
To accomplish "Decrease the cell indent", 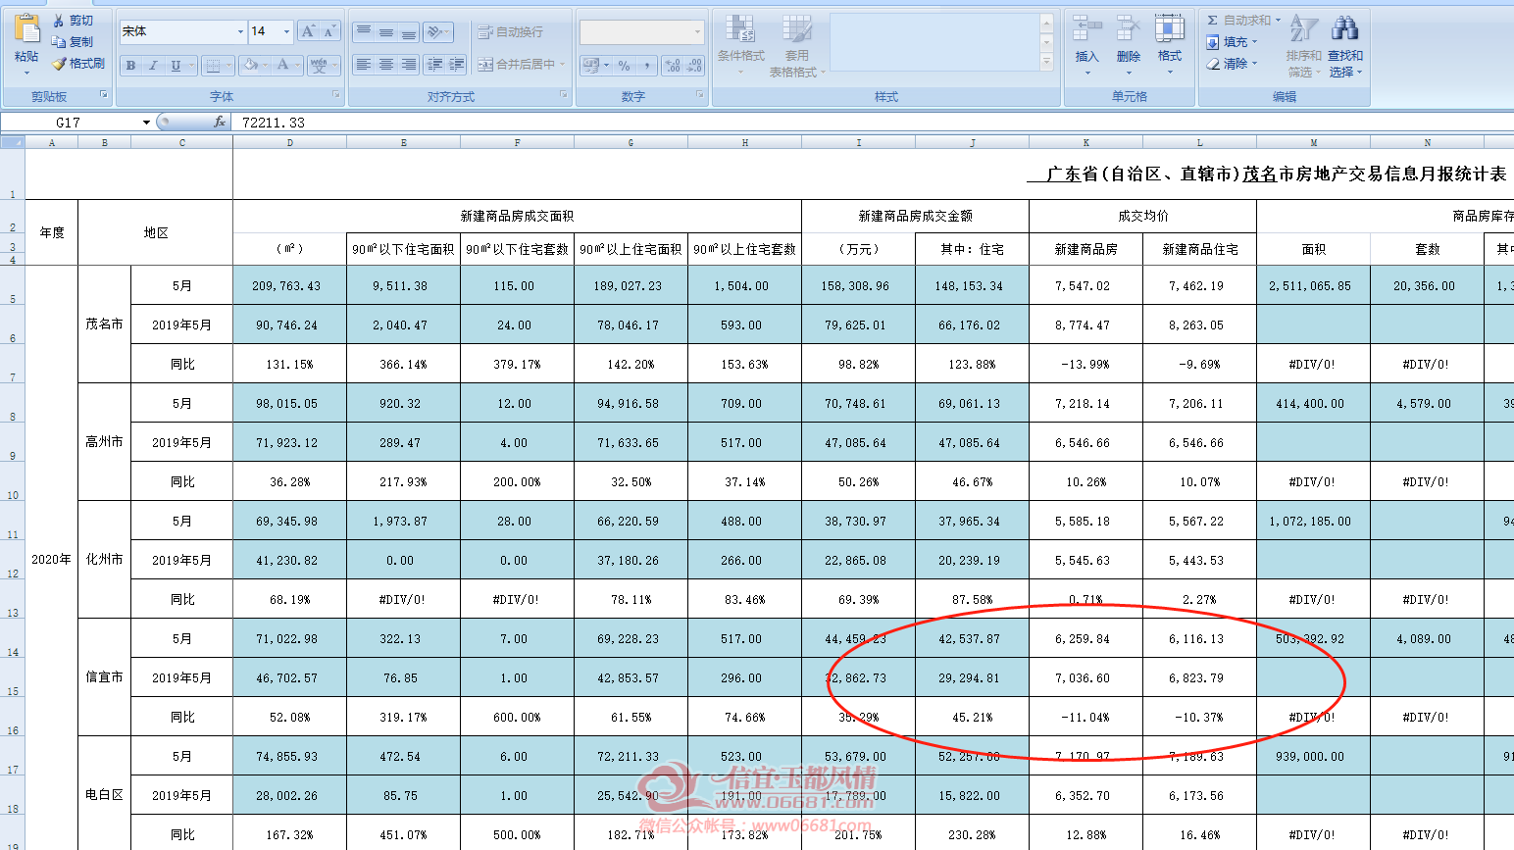I will [x=434, y=65].
